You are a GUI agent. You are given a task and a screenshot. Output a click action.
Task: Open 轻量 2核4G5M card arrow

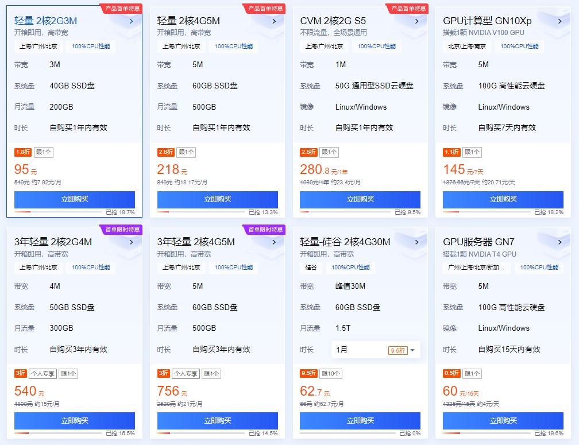pyautogui.click(x=274, y=21)
